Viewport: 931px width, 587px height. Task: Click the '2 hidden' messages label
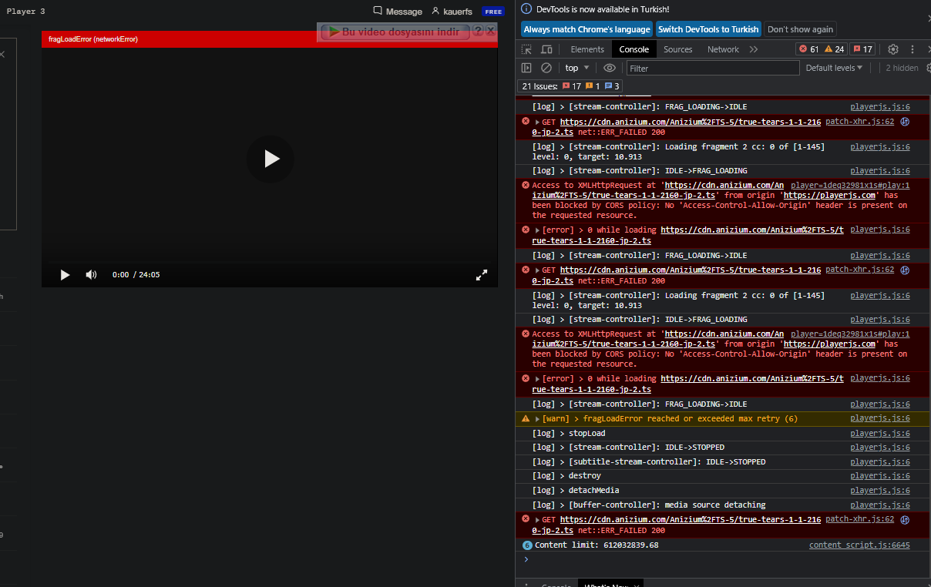click(902, 68)
